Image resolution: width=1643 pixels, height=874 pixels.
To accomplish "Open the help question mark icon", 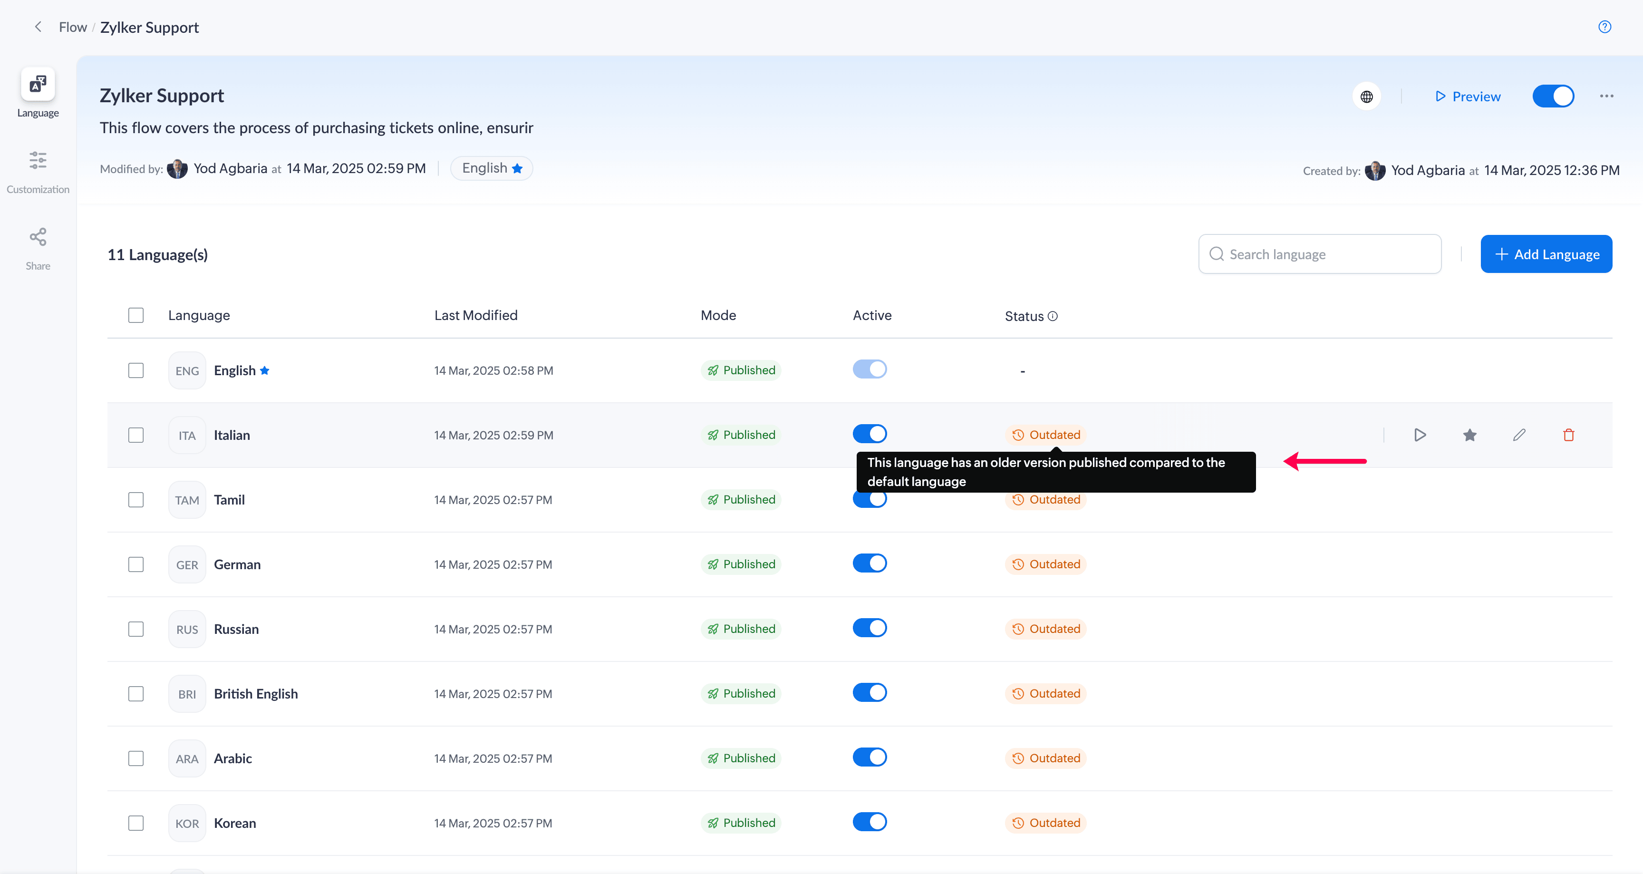I will (x=1605, y=27).
